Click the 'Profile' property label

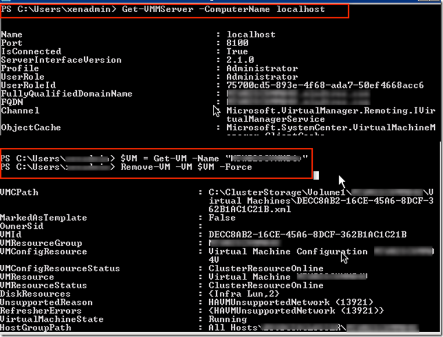pyautogui.click(x=20, y=69)
